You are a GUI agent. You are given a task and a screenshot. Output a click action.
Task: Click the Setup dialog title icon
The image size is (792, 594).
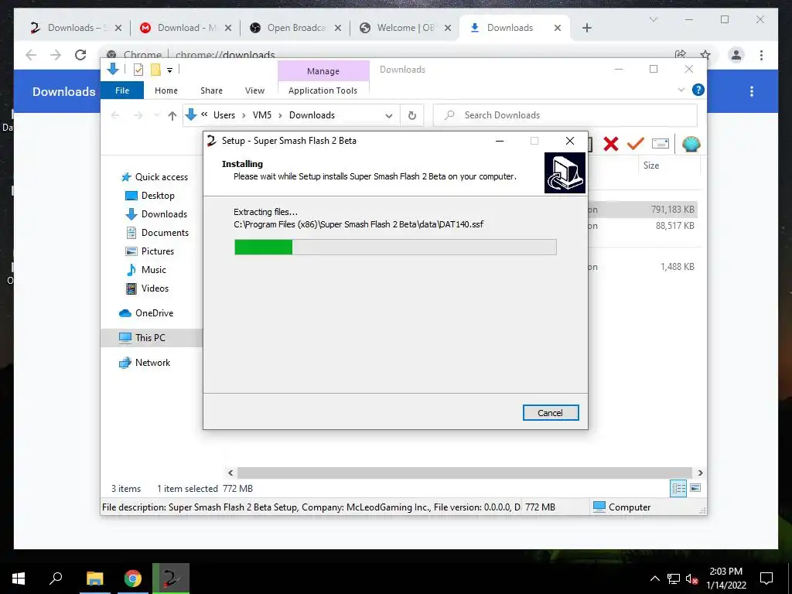coord(212,141)
